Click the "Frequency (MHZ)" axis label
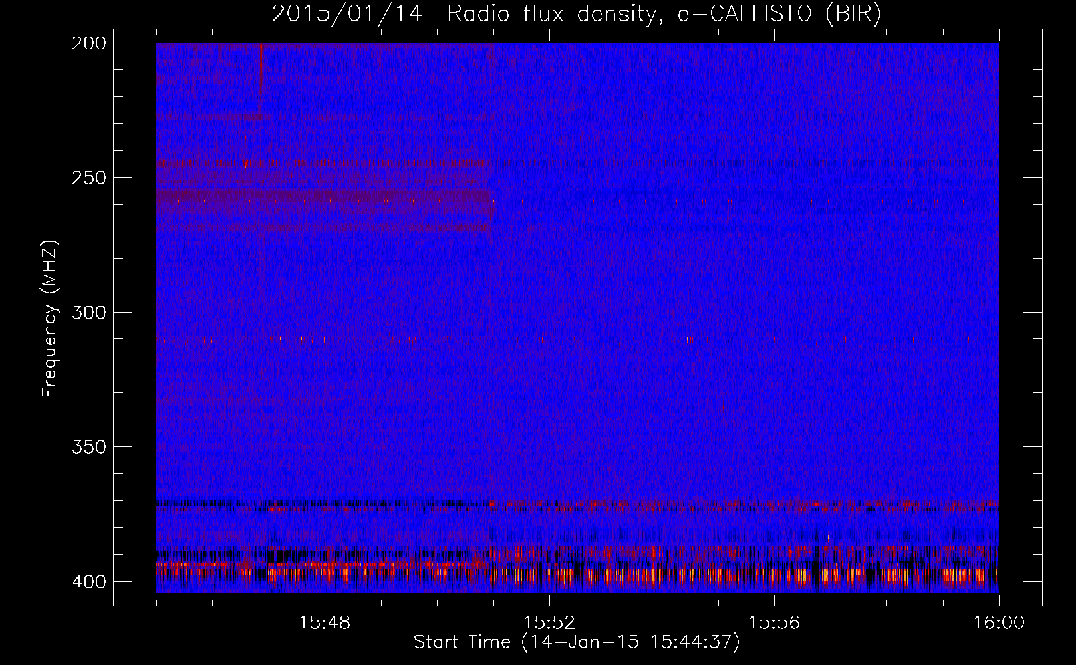 click(50, 319)
